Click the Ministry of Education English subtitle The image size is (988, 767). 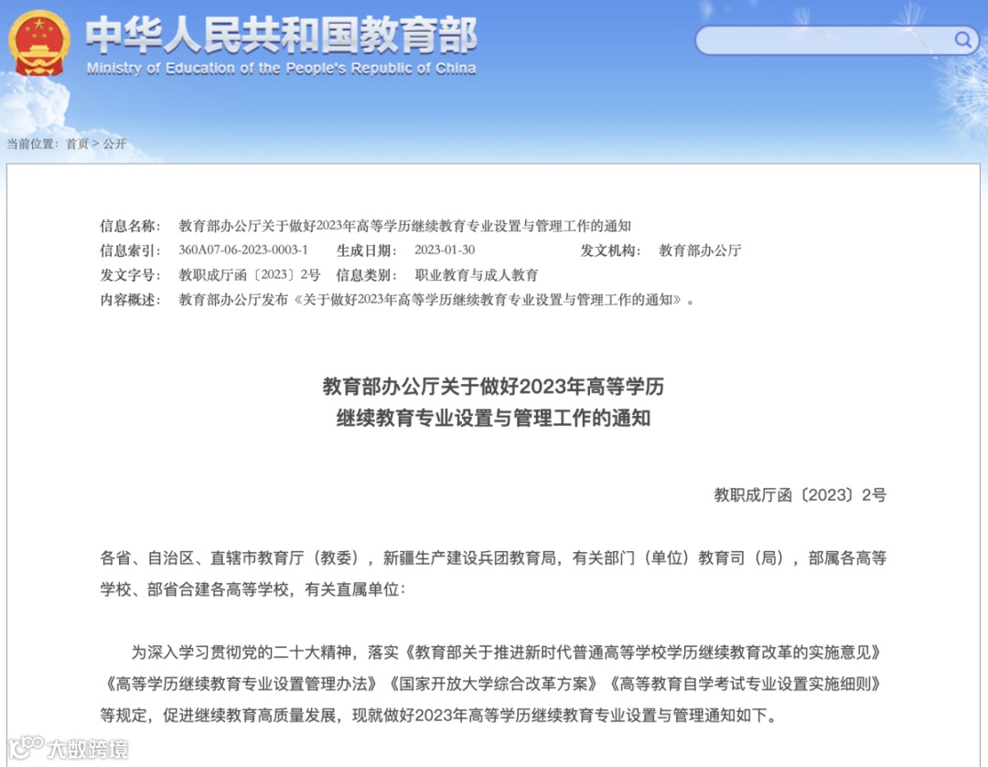coord(281,68)
